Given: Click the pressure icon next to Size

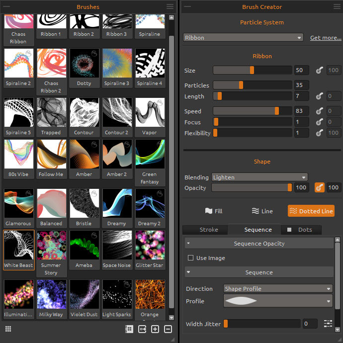Looking at the screenshot, I should (319, 70).
